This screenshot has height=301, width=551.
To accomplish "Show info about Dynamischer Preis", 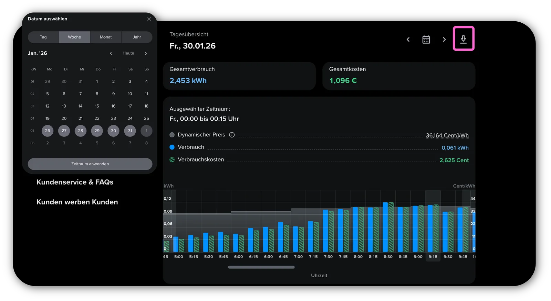I will [232, 135].
